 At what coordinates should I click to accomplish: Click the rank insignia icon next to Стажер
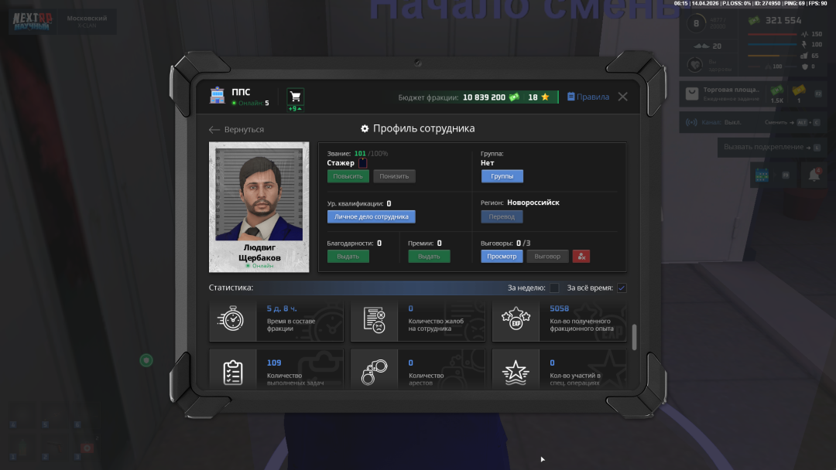pyautogui.click(x=362, y=163)
